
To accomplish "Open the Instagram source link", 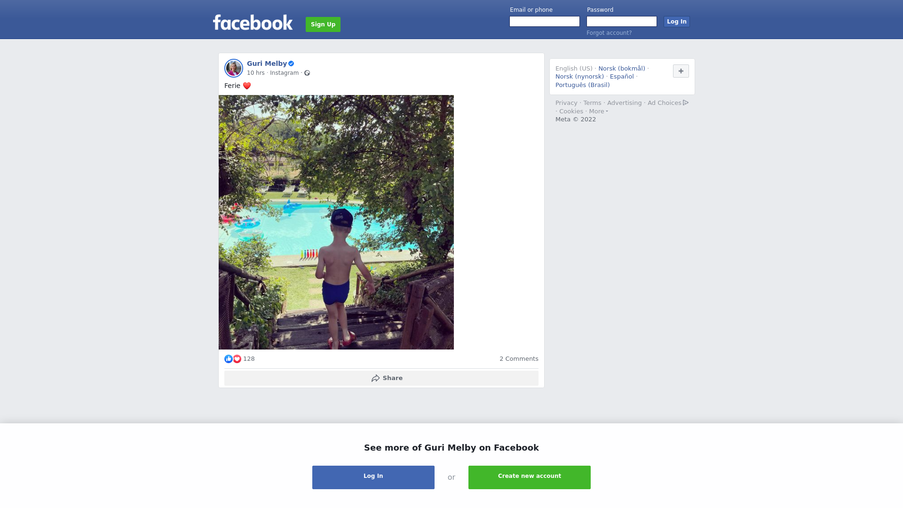I will (x=284, y=73).
